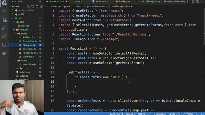
Task: Click Ln 15, Col 13 in status bar
Action: point(116,114)
